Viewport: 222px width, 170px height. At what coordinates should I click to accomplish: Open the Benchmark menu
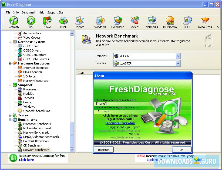click(x=29, y=12)
